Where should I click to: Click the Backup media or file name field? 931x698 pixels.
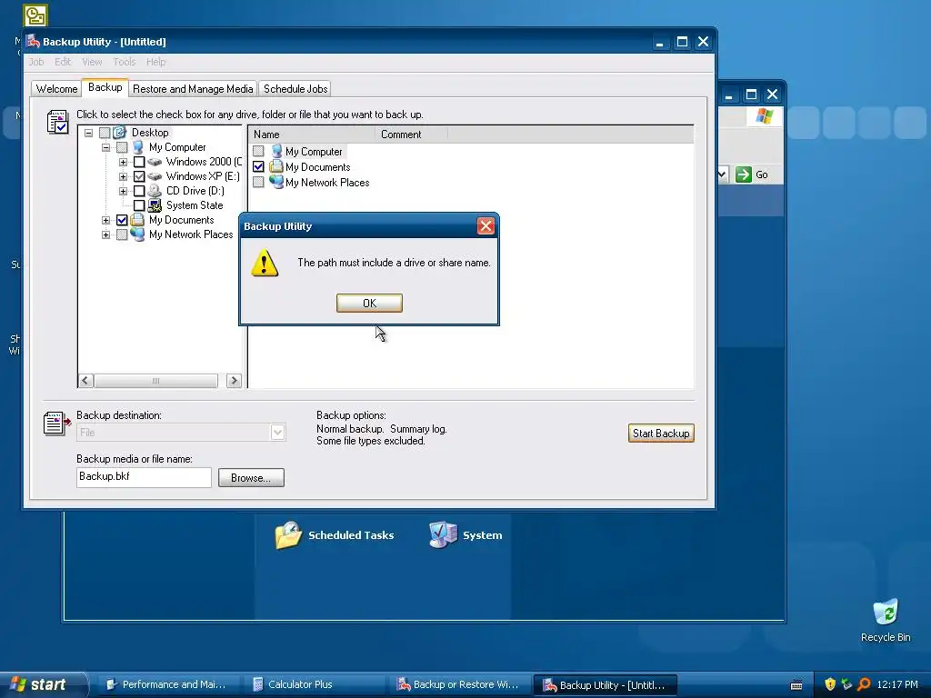(x=144, y=477)
